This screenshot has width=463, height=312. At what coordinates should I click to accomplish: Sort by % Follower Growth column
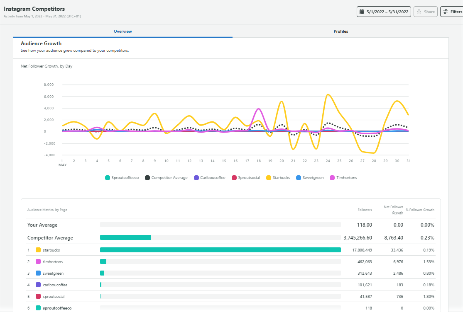tap(420, 210)
